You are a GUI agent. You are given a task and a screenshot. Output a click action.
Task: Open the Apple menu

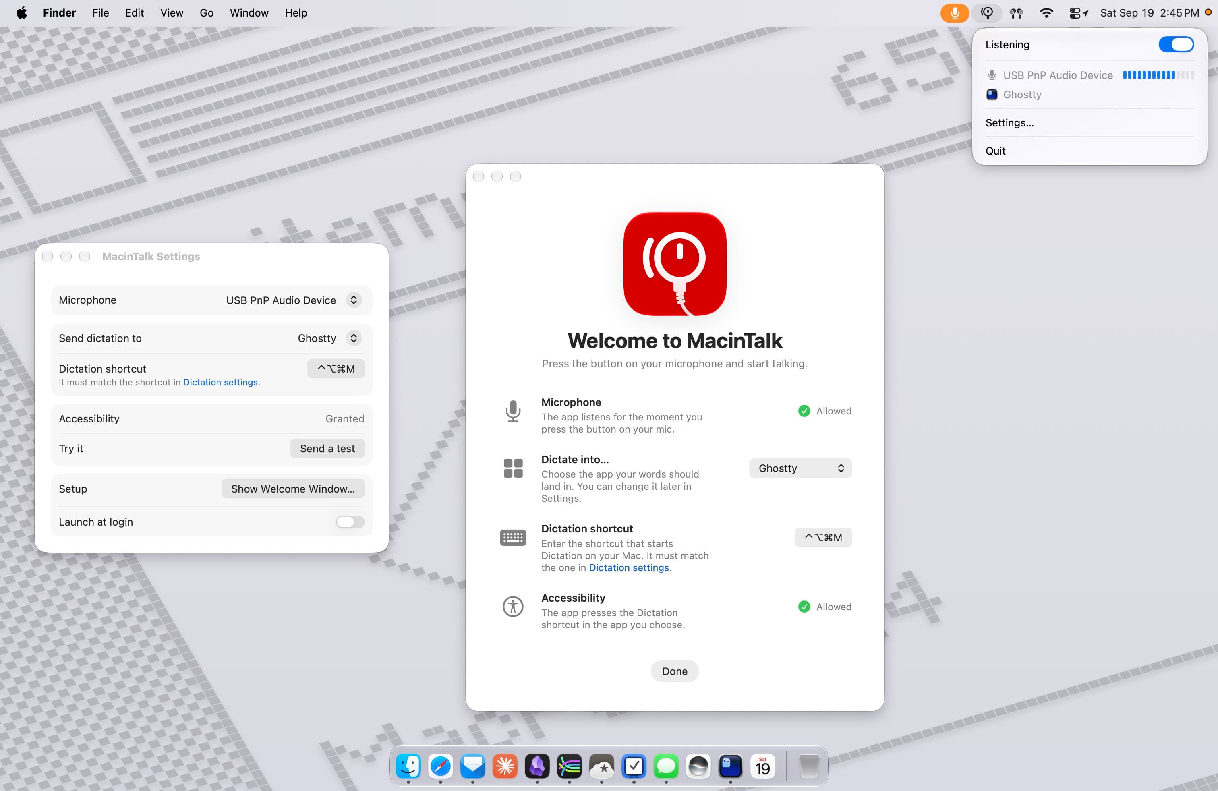coord(21,13)
